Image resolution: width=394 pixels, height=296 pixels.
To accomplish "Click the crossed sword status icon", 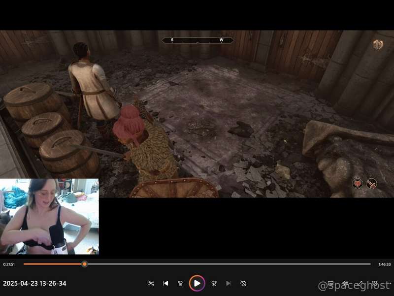I will pos(372,184).
